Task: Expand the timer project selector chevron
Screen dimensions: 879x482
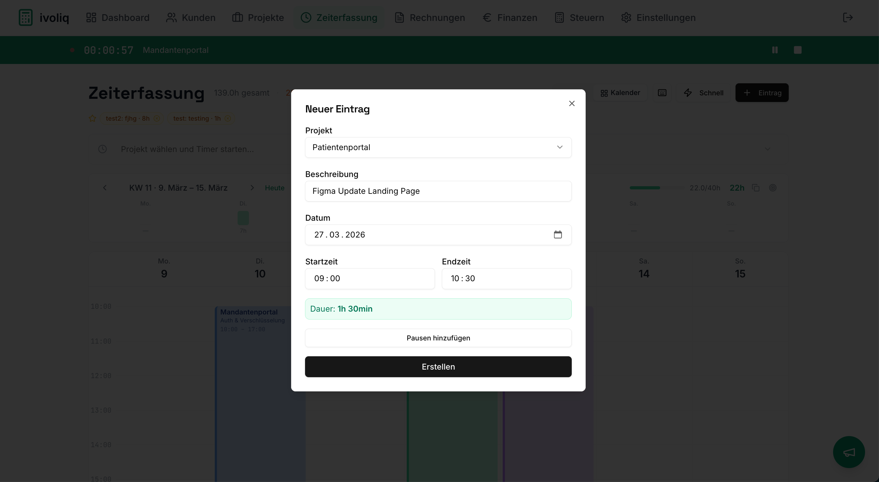Action: (767, 149)
